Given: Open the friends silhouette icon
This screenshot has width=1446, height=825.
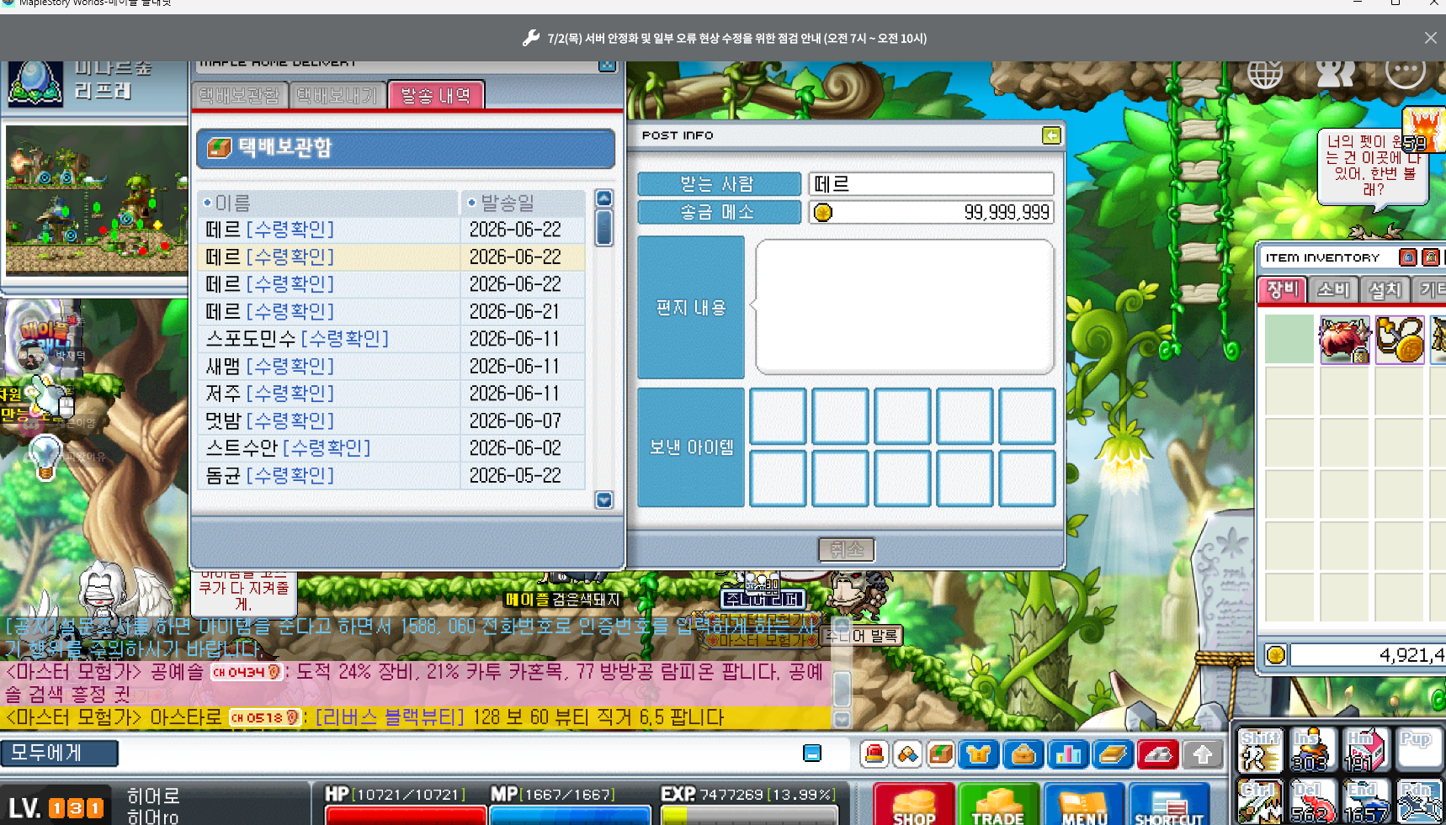Looking at the screenshot, I should point(1335,72).
